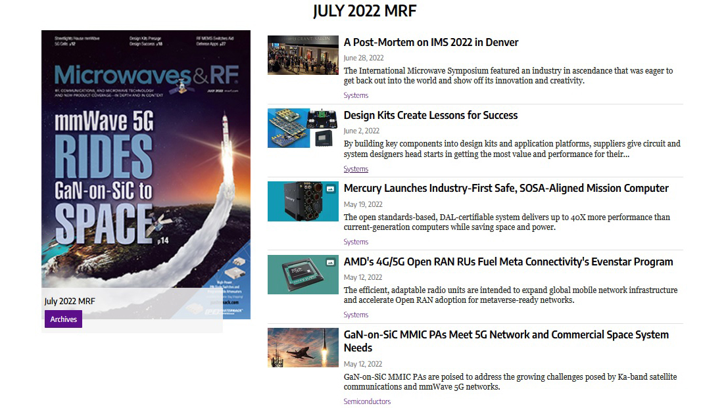The height and width of the screenshot is (408, 726).
Task: Open "A Post-Mortem on IMS 2022 in Denver"
Action: pos(431,42)
